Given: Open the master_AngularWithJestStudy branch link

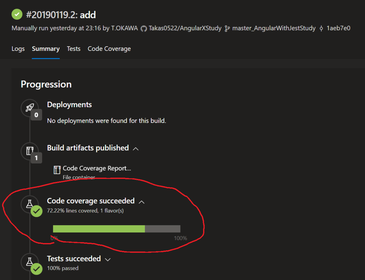Looking at the screenshot, I should (274, 28).
